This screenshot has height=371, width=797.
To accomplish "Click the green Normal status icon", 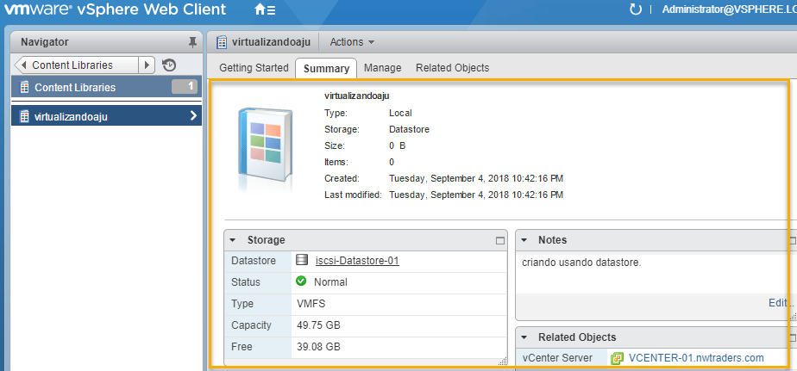I will click(301, 281).
